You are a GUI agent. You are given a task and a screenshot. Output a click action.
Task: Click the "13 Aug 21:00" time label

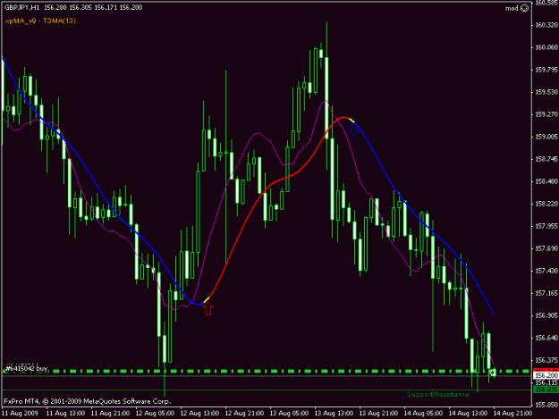[x=378, y=414]
